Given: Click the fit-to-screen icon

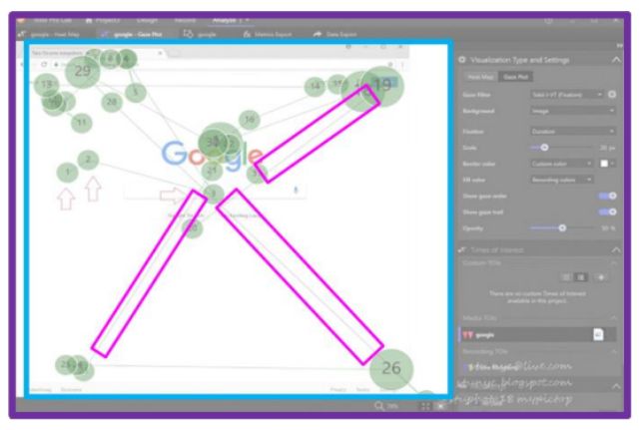Looking at the screenshot, I should pos(425,406).
